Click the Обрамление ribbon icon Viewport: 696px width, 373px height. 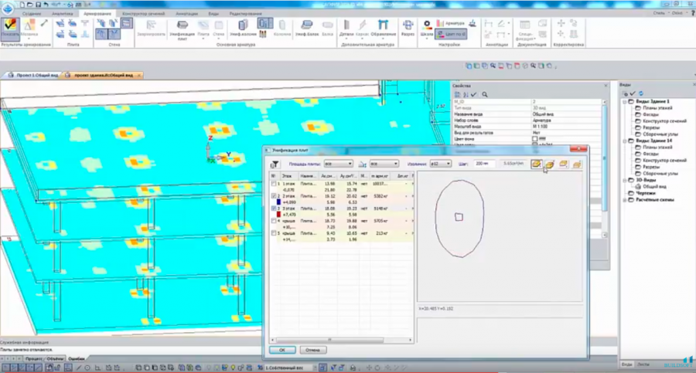click(x=383, y=28)
